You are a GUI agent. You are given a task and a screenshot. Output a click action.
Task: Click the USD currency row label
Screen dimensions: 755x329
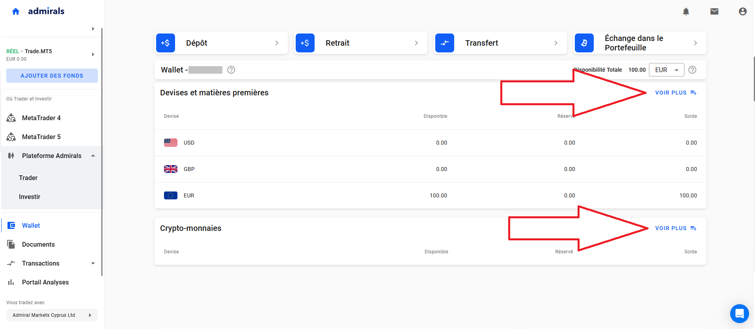point(189,143)
